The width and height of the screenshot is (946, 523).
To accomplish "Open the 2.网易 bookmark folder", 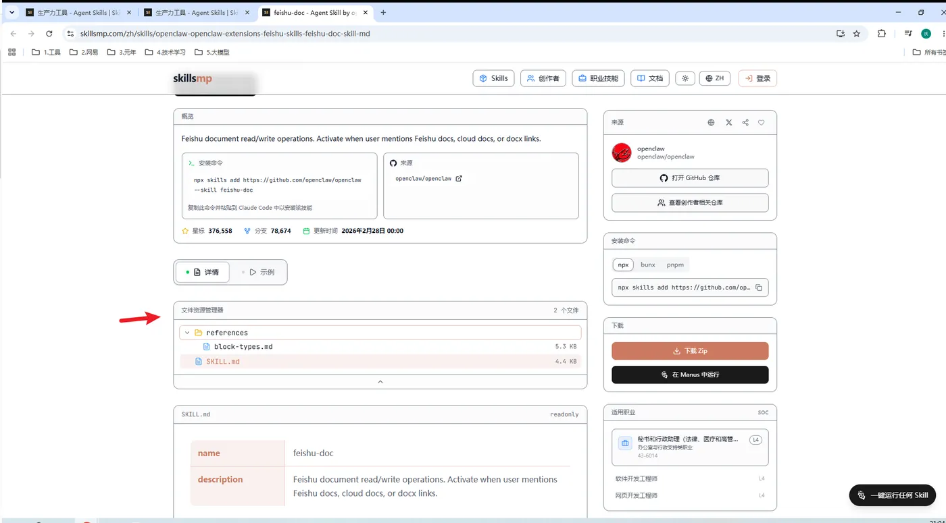I will pos(84,52).
